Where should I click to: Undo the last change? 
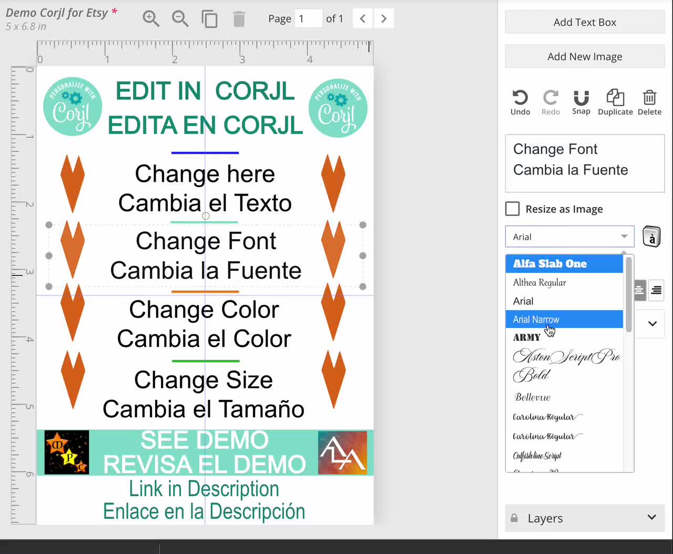[x=520, y=102]
